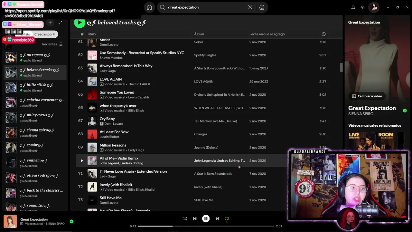The image size is (412, 232).
Task: Open artist Shawn Mendes link
Action: point(111,58)
